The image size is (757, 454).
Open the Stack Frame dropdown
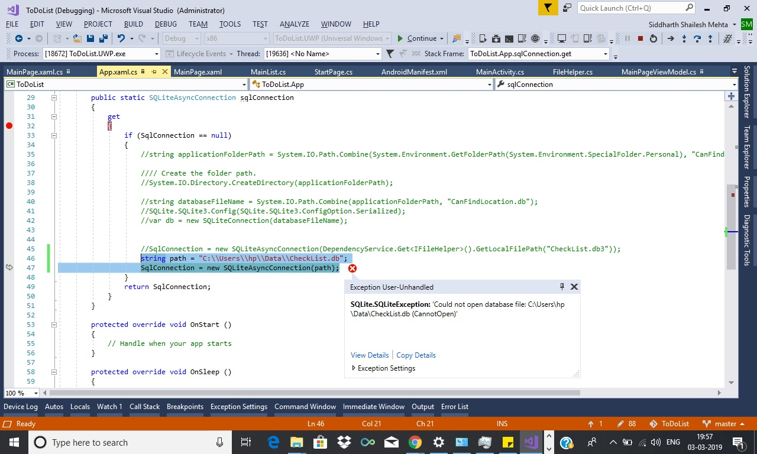[605, 53]
